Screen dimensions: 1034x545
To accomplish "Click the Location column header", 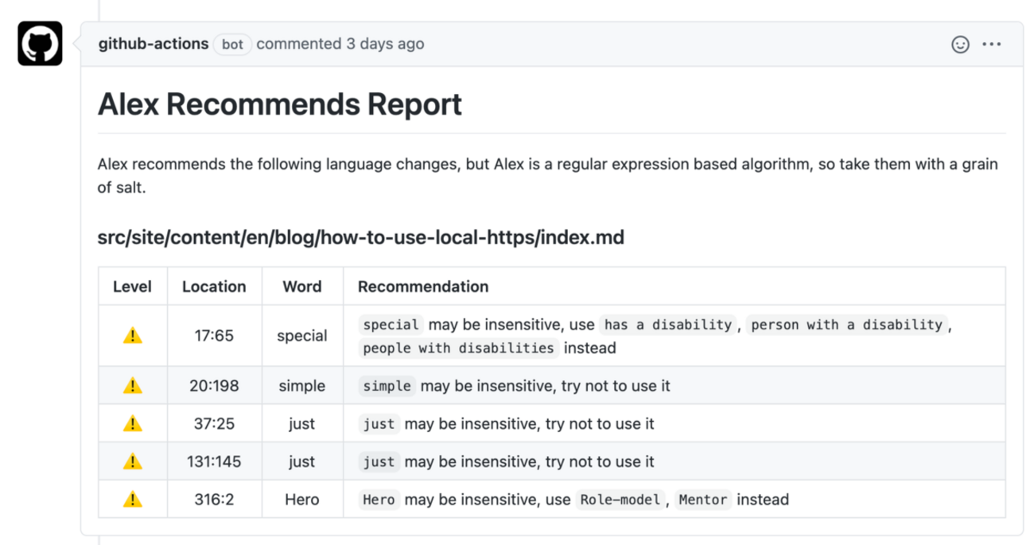I will tap(214, 286).
